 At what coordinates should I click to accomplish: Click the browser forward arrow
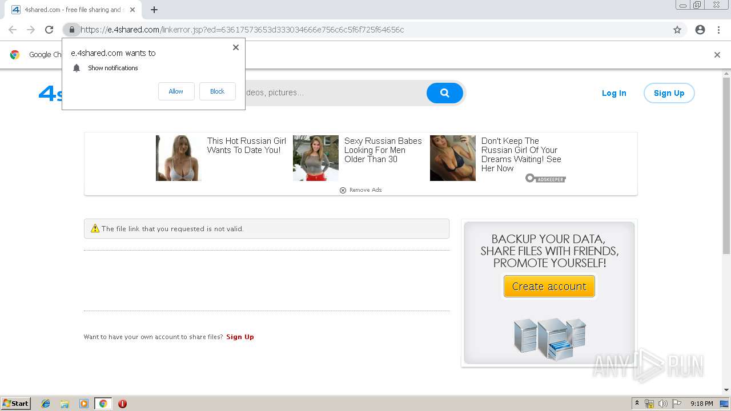(31, 30)
